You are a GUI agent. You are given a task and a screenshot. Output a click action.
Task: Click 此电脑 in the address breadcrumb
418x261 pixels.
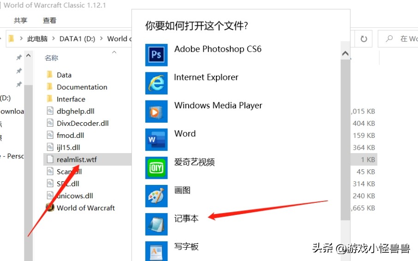(37, 39)
